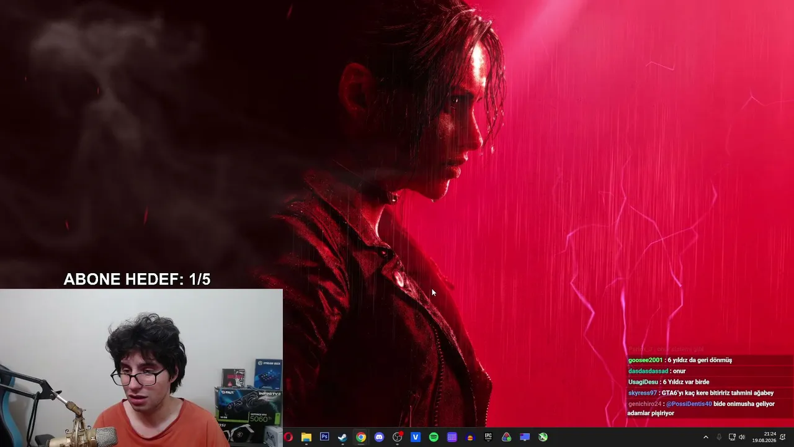Open the volume control in tray
794x447 pixels.
742,437
